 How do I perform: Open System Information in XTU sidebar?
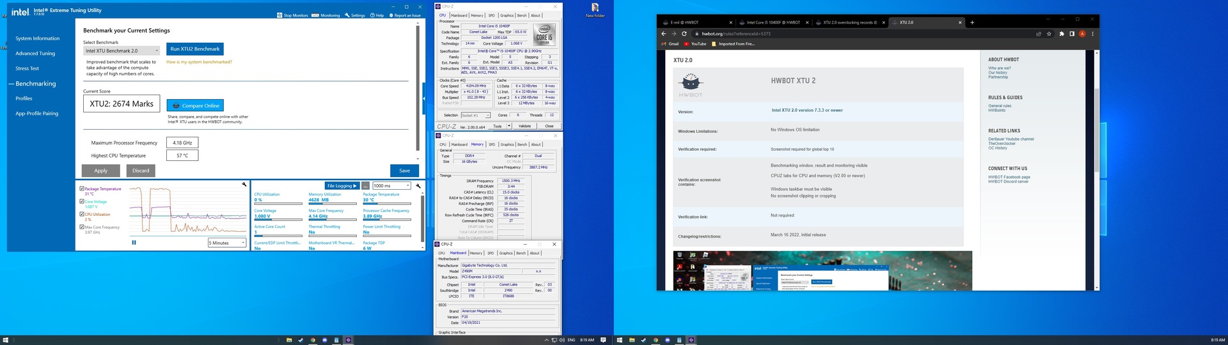pyautogui.click(x=38, y=38)
